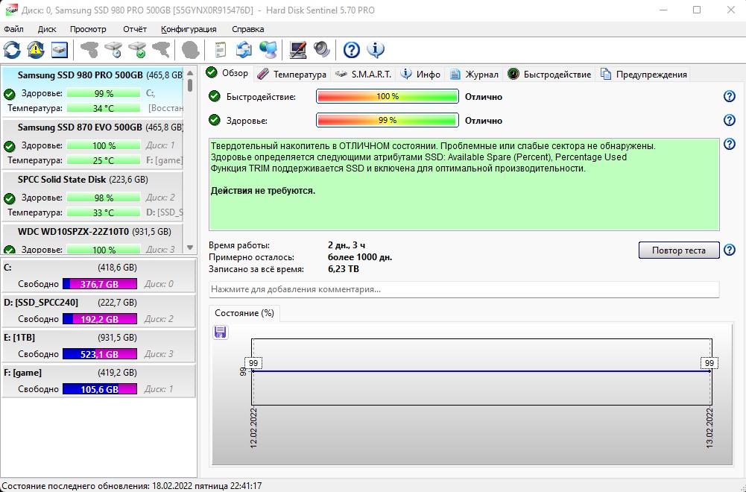Screen dimensions: 746x492
Task: Click help icon next to Здоровье bar
Action: tap(730, 120)
